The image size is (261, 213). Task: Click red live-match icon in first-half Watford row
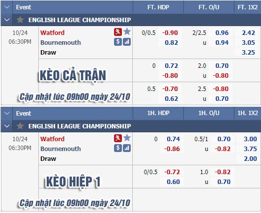[x=118, y=138]
